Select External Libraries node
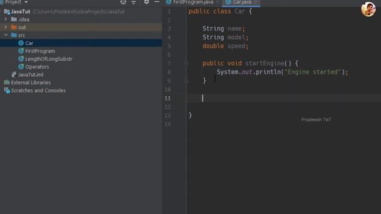This screenshot has width=381, height=214. point(31,83)
